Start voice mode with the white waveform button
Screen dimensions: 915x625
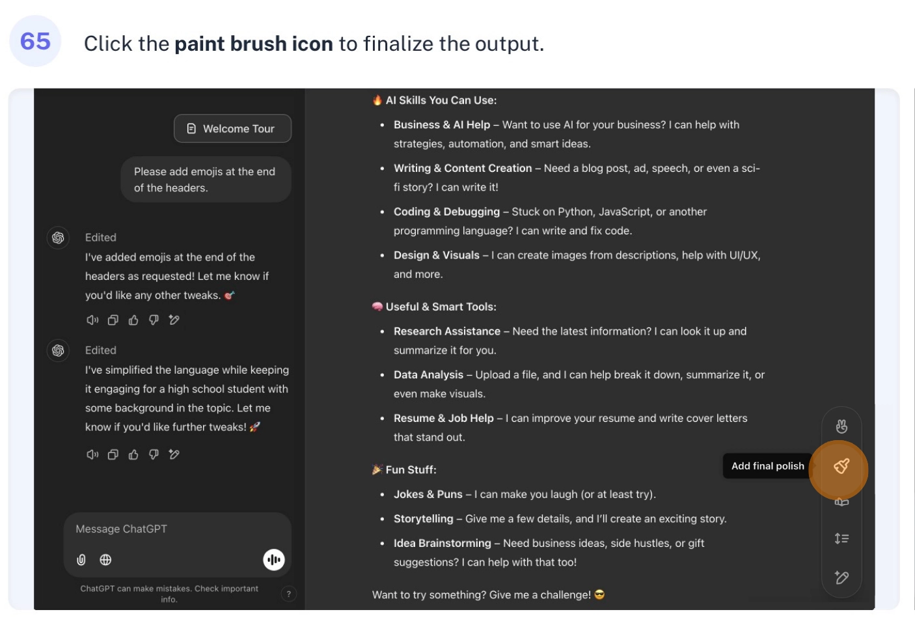point(274,560)
